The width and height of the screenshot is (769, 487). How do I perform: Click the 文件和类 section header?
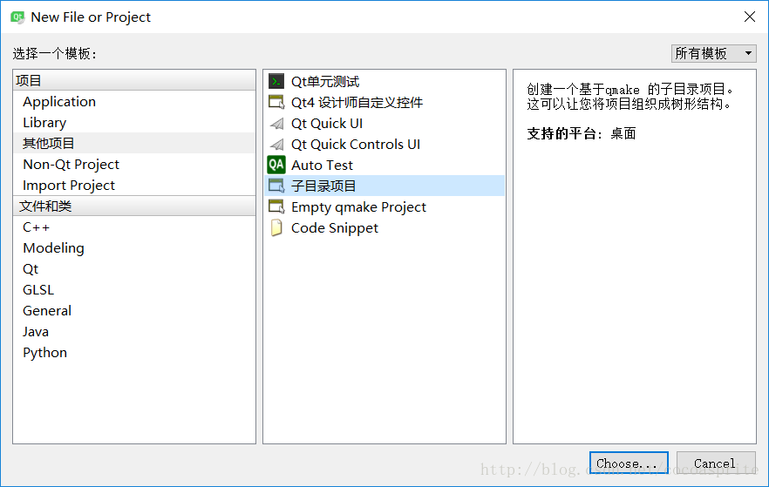click(134, 206)
